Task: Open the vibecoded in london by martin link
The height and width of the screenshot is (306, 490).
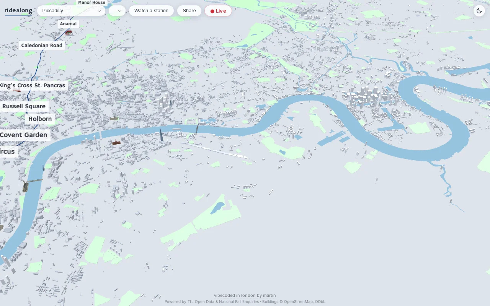Action: click(245, 295)
